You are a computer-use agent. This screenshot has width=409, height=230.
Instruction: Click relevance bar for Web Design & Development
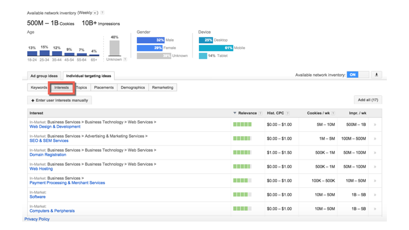[243, 124]
